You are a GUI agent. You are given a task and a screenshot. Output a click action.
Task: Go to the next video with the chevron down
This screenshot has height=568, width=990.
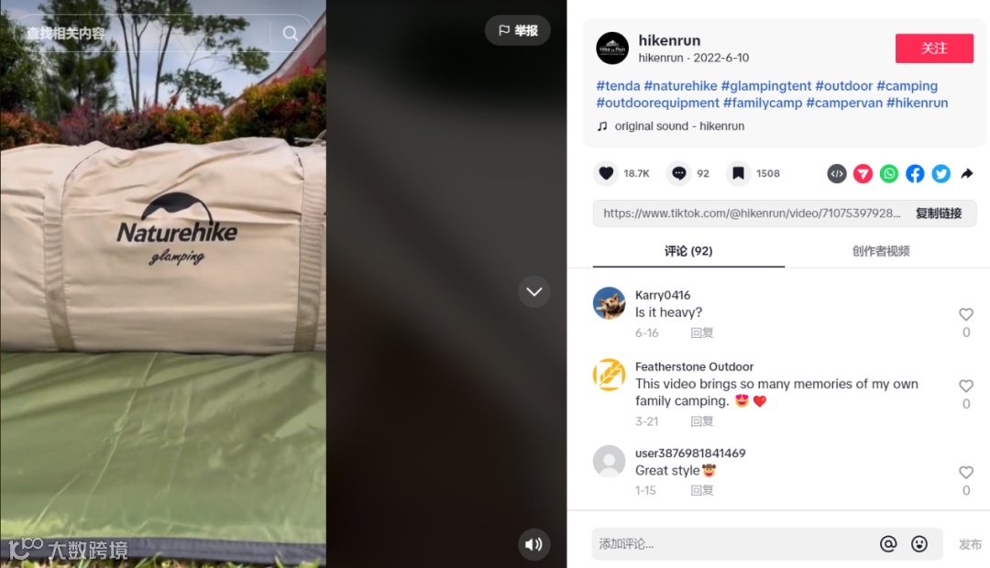[x=534, y=291]
